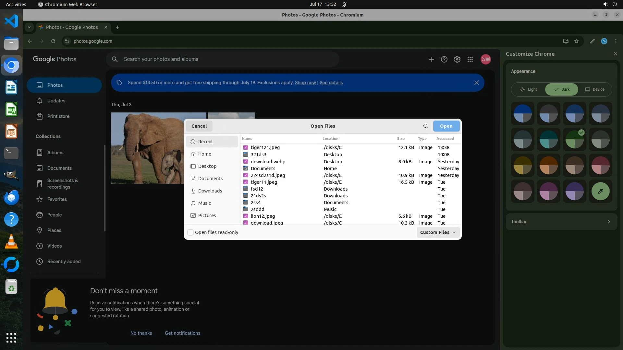This screenshot has width=623, height=350.
Task: Dismiss the shipping promo banner
Action: pyautogui.click(x=476, y=83)
